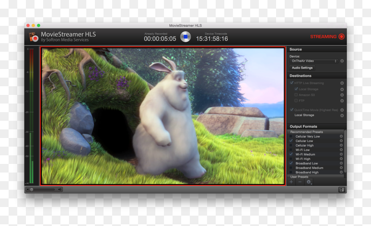Open the gear for HLS Local Storage
371x226 pixels.
(342, 89)
